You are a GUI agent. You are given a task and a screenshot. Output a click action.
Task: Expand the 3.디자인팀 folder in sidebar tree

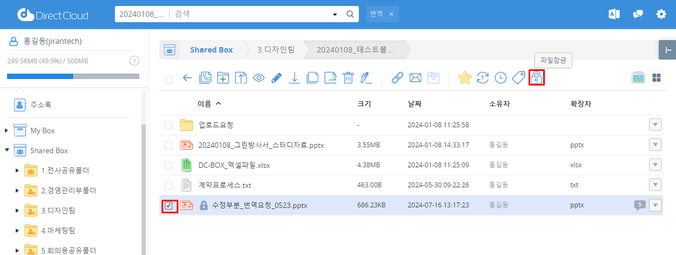point(17,211)
